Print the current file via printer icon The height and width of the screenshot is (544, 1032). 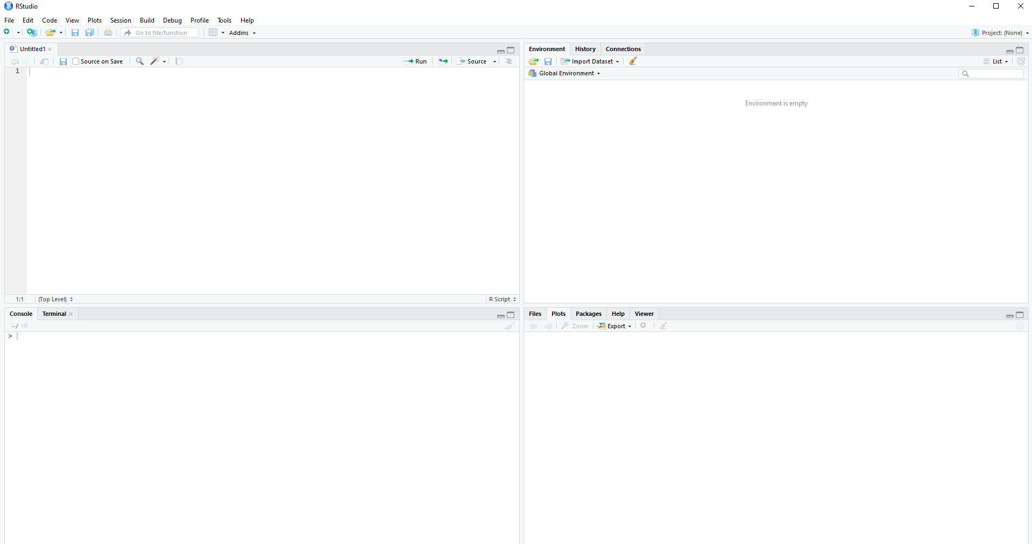click(108, 32)
